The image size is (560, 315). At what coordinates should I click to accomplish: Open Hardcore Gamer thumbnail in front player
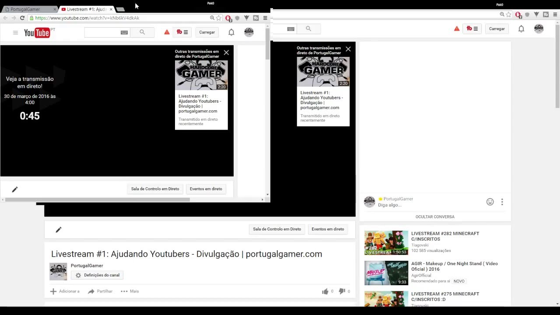(201, 75)
